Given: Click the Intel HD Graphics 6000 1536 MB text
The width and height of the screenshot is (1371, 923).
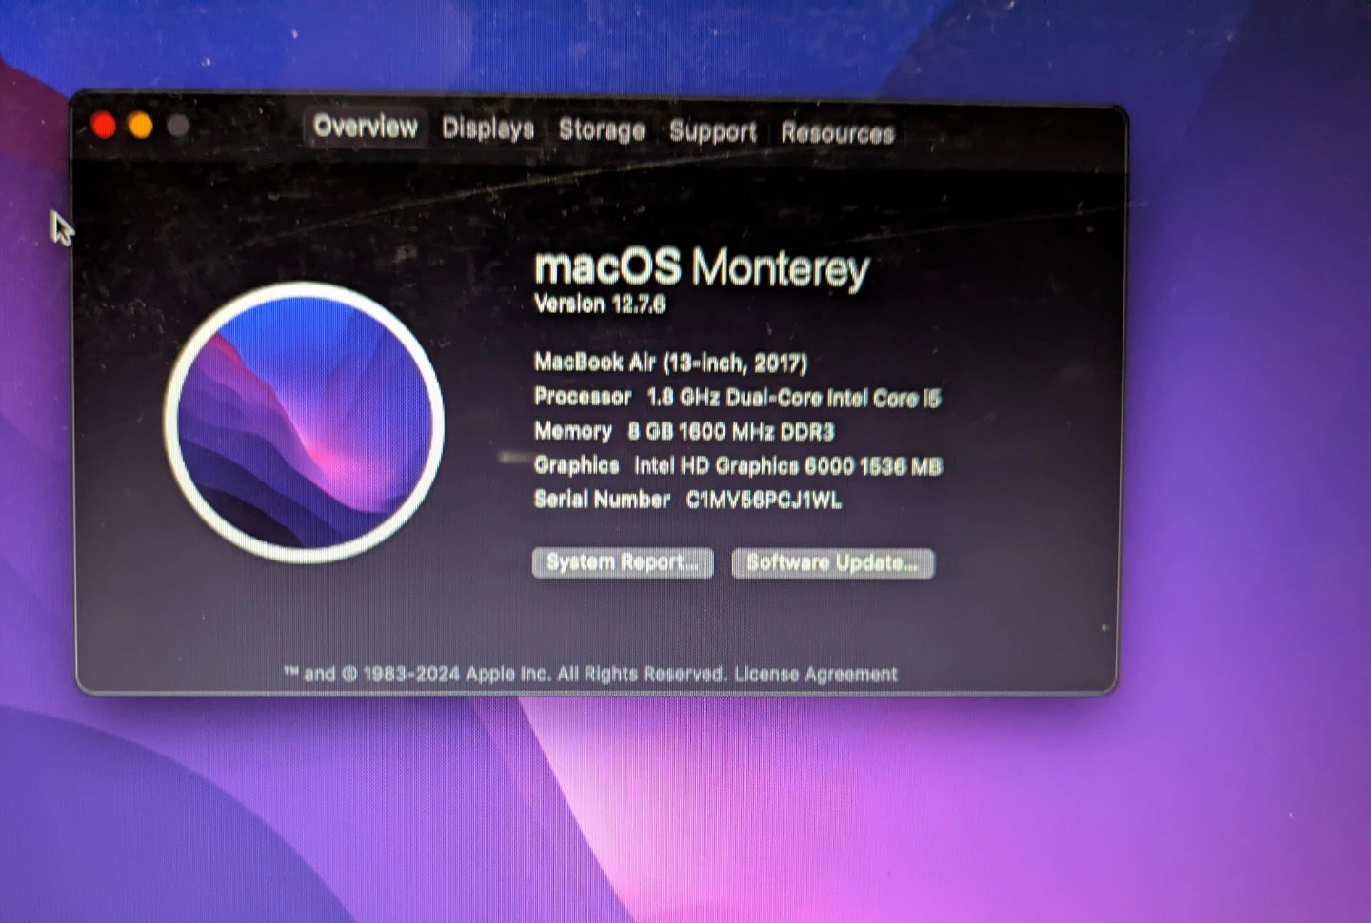Looking at the screenshot, I should 788,465.
